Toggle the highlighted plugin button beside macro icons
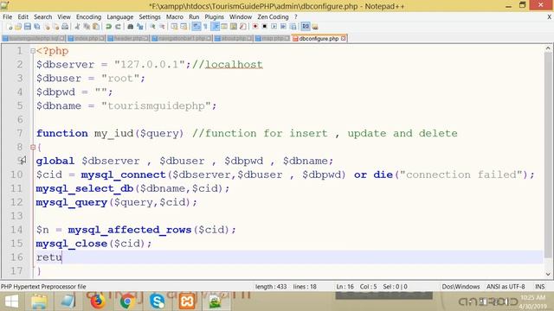Viewport: 554px width, 311px height. (x=306, y=27)
